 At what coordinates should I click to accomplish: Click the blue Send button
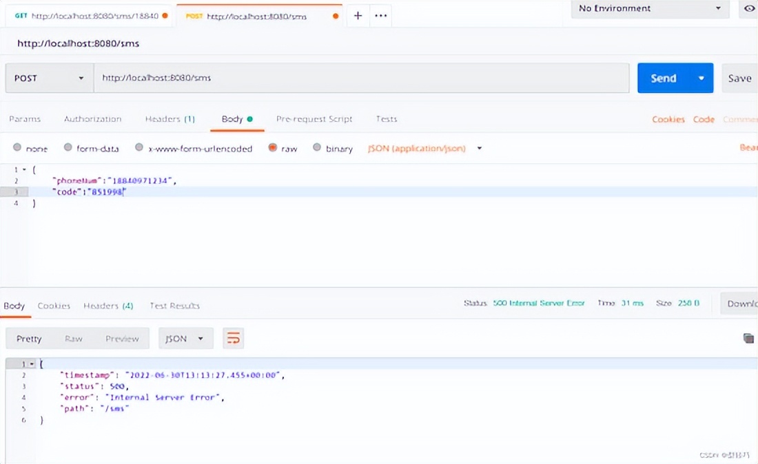tap(663, 78)
